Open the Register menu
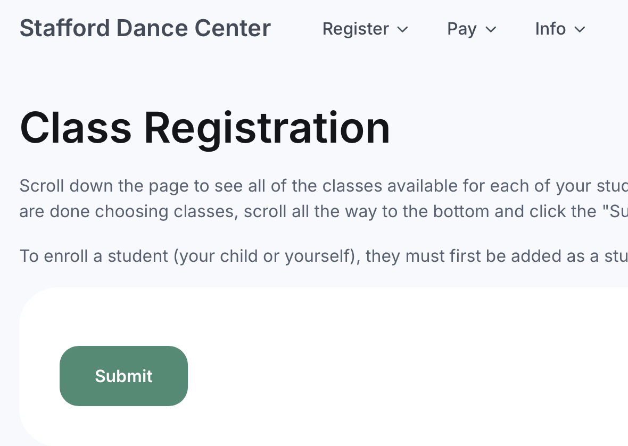Image resolution: width=628 pixels, height=446 pixels. 356,29
